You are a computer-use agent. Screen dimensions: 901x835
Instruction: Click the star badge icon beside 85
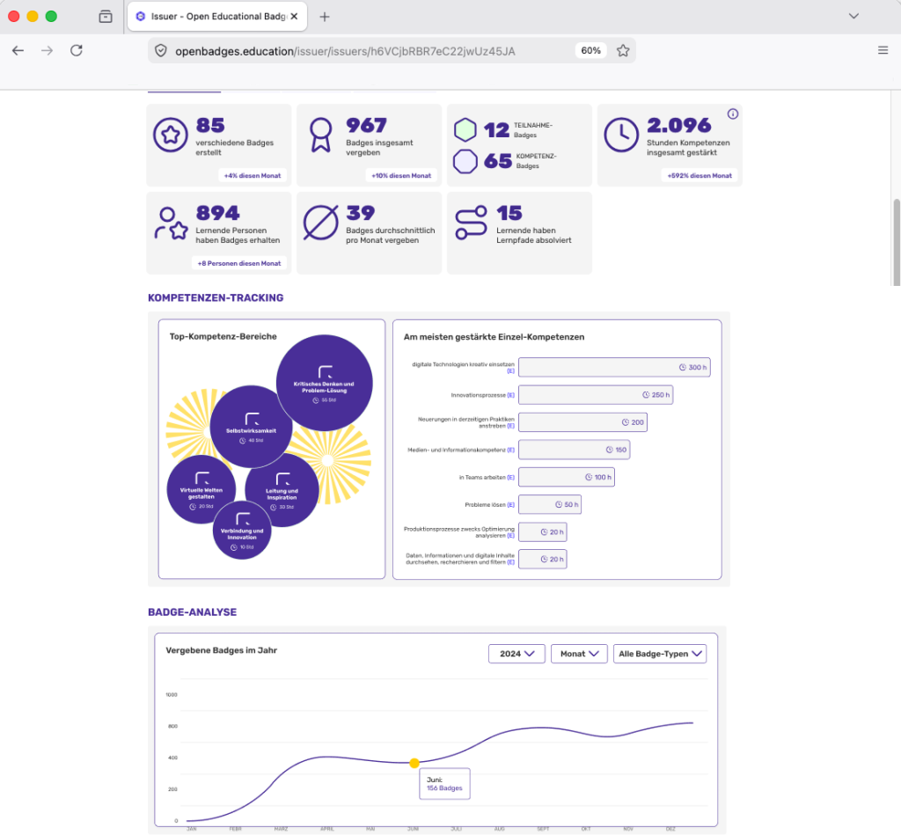click(x=170, y=135)
